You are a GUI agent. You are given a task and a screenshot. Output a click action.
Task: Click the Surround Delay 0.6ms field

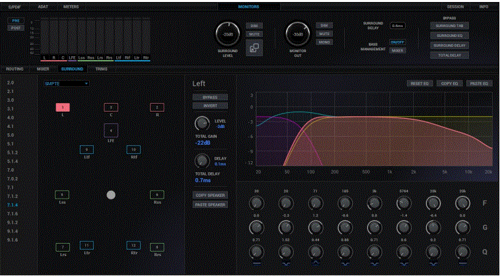[398, 26]
